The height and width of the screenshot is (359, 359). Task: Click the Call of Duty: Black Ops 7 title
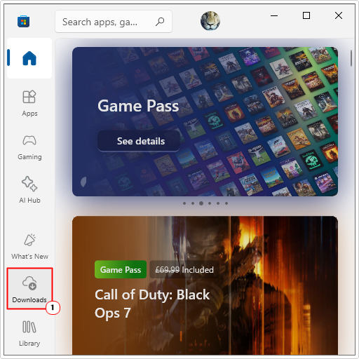coord(152,304)
